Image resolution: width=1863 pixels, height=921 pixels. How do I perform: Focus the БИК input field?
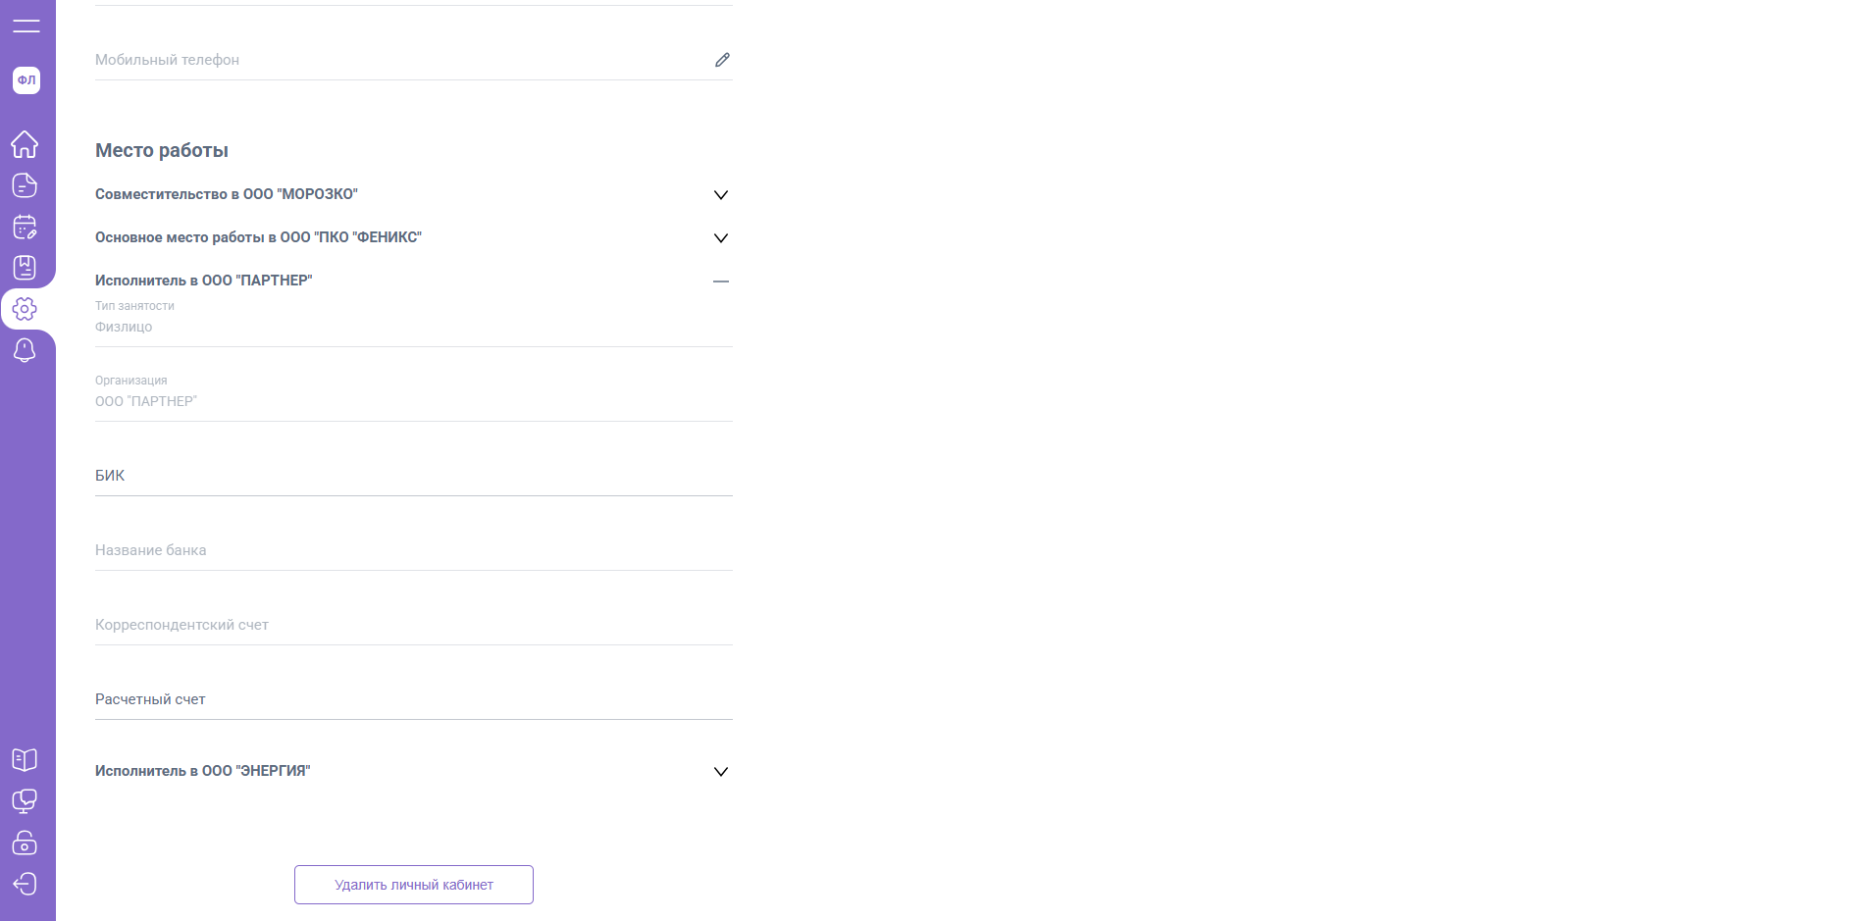(413, 477)
